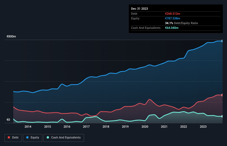Click the 34.1% Debt/Equity Ratio text

(x=181, y=23)
